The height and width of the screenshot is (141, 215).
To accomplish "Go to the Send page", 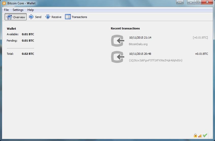I will pos(35,17).
